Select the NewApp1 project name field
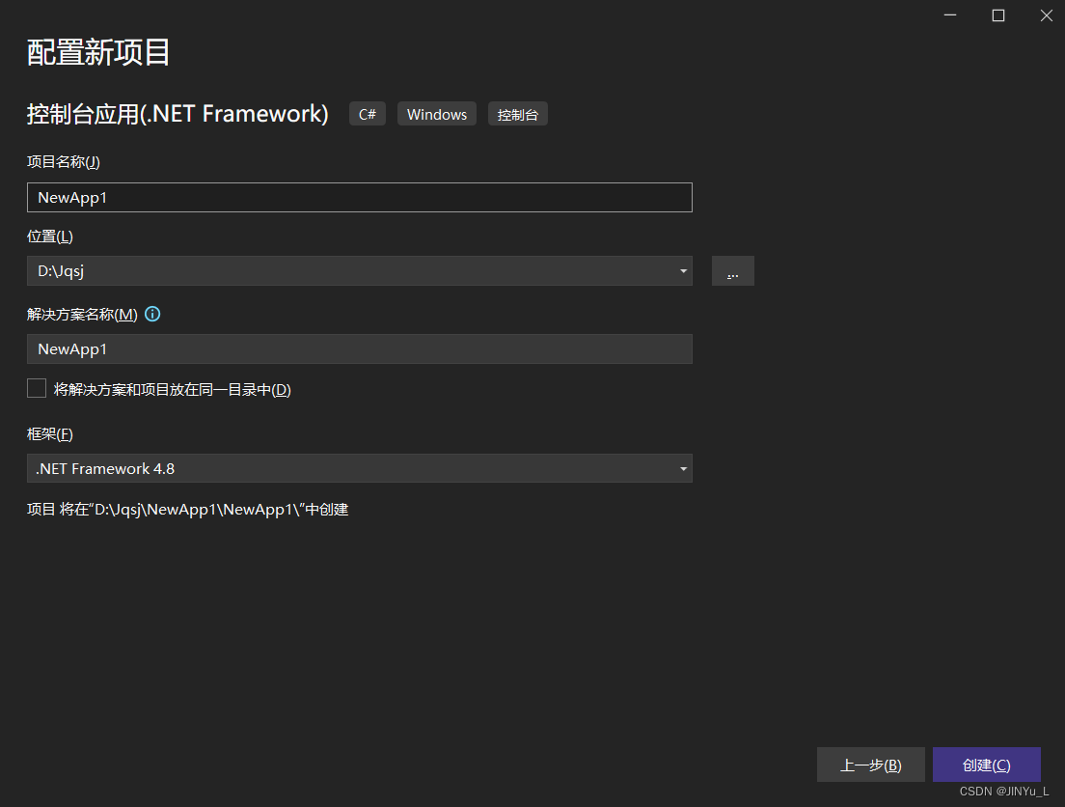Viewport: 1065px width, 807px height. [x=359, y=197]
